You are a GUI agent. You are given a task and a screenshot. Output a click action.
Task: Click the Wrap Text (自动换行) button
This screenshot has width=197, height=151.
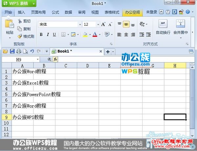point(163,27)
